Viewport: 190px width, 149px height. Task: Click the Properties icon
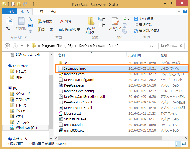(x=115, y=21)
